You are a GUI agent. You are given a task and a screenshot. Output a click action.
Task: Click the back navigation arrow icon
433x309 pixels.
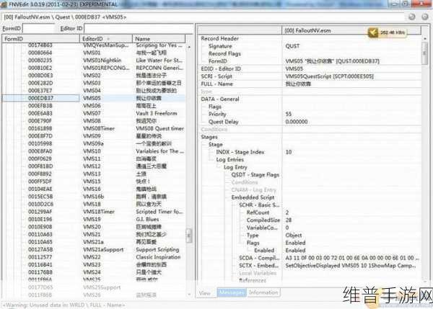coord(412,17)
